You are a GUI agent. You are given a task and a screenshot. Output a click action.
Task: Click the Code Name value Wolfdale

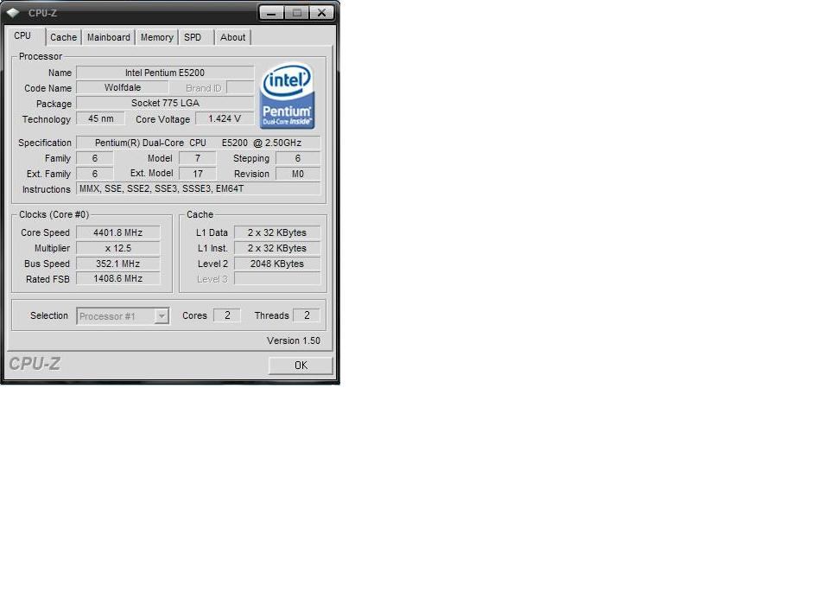[x=123, y=88]
